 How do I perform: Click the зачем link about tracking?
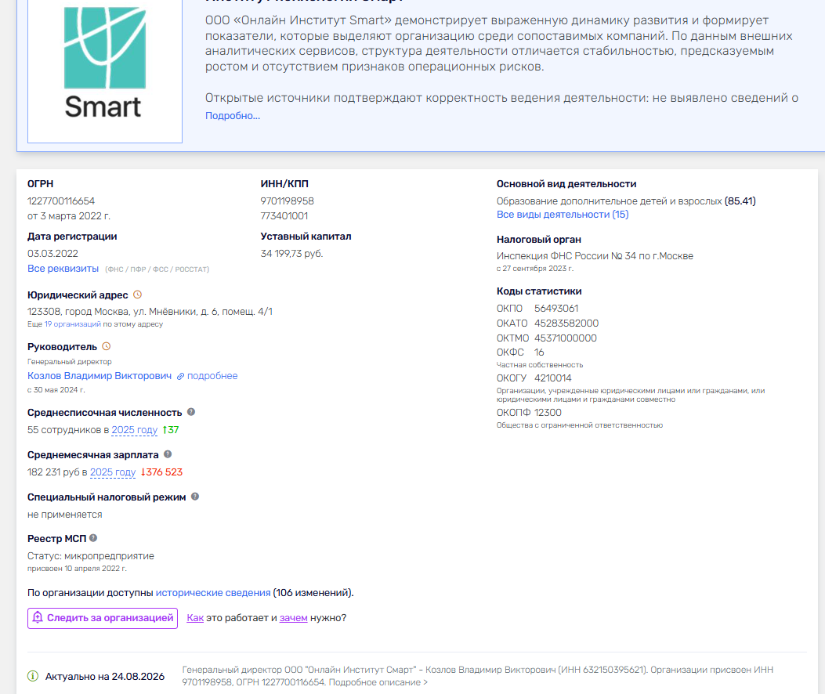pyautogui.click(x=294, y=618)
